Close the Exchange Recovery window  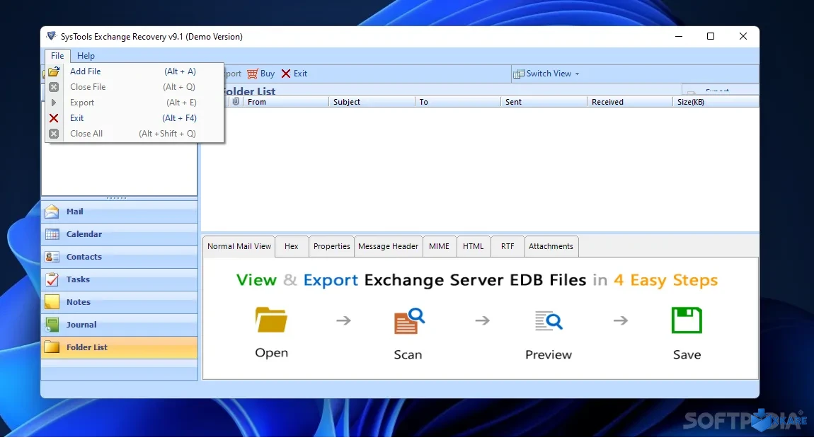[x=743, y=36]
